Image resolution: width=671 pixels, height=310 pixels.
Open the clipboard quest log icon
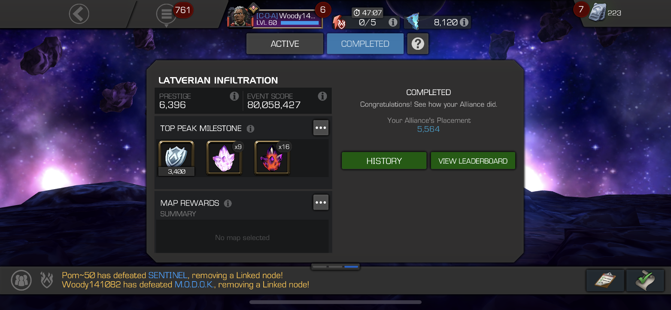pyautogui.click(x=605, y=280)
